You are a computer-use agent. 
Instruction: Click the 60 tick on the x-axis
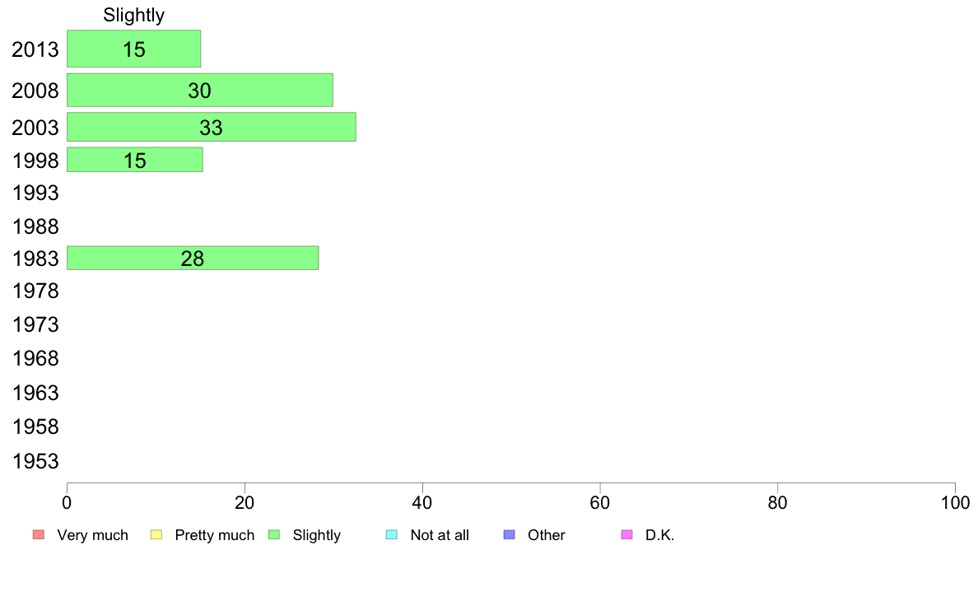click(x=600, y=503)
